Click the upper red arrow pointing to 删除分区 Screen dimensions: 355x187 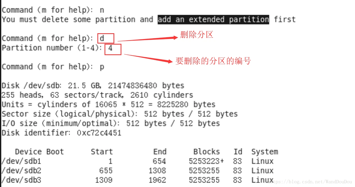pos(148,39)
